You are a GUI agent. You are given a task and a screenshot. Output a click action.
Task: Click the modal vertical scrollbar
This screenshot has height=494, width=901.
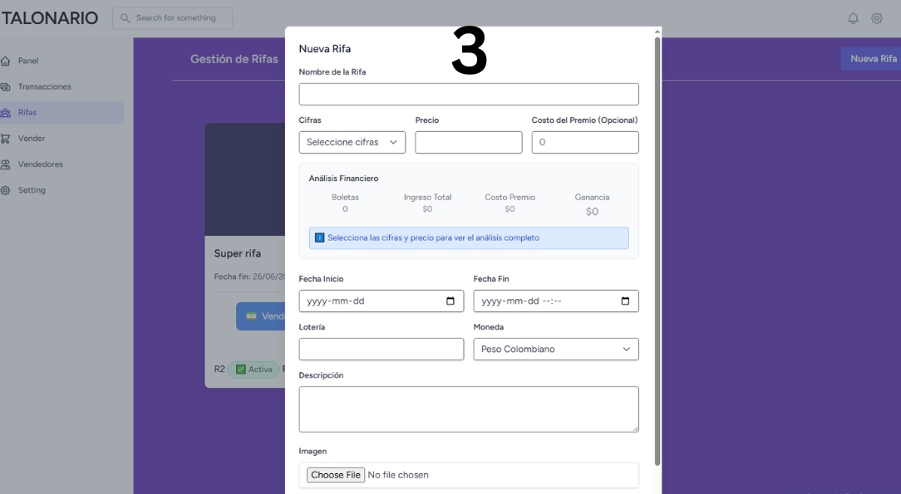tap(657, 249)
